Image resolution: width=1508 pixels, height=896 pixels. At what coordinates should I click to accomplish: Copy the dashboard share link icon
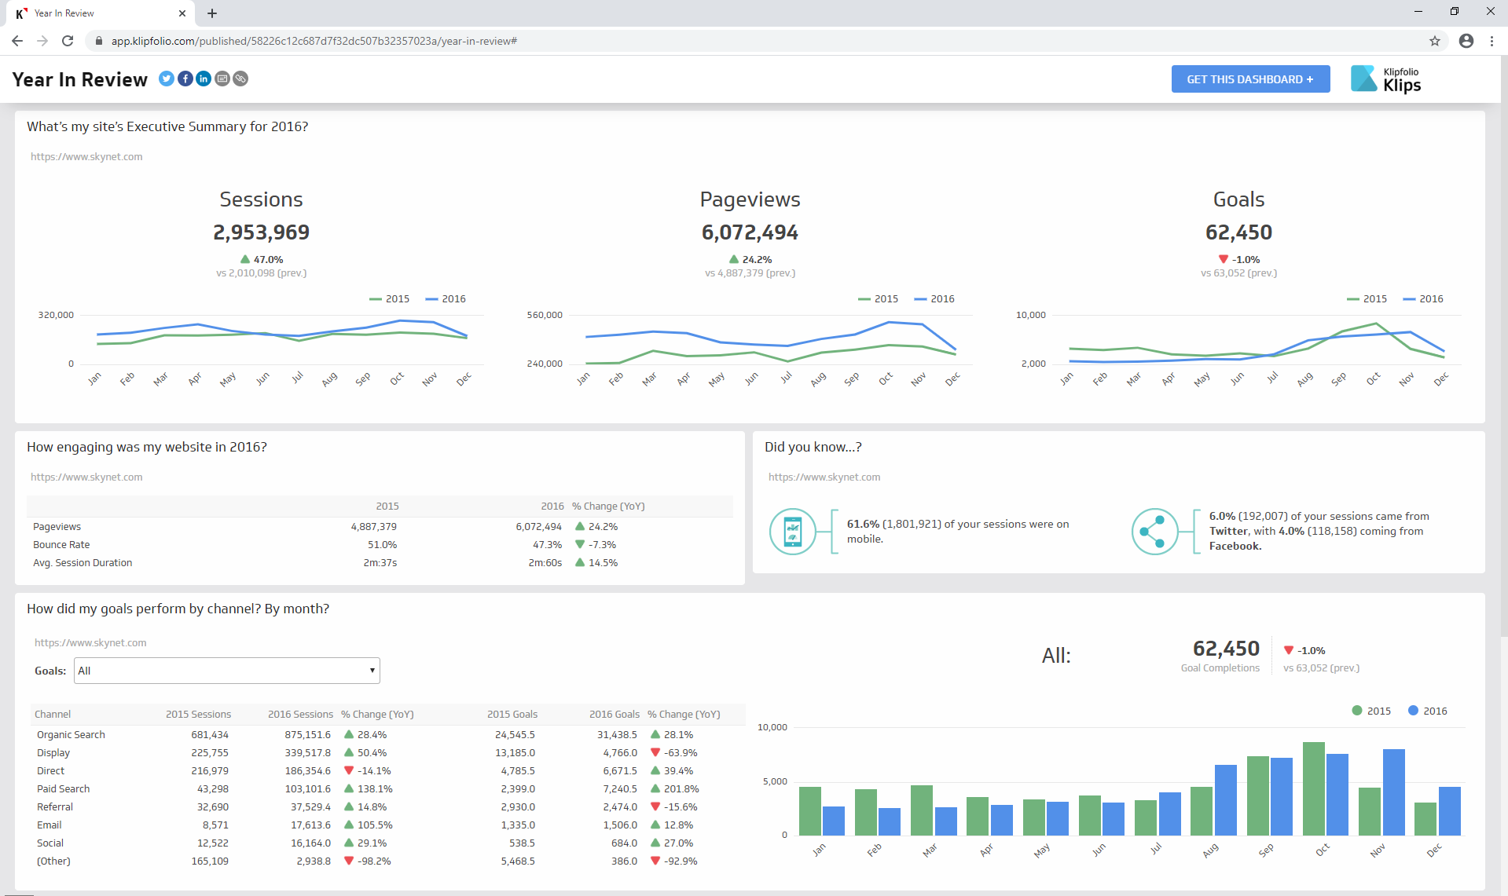(x=240, y=79)
